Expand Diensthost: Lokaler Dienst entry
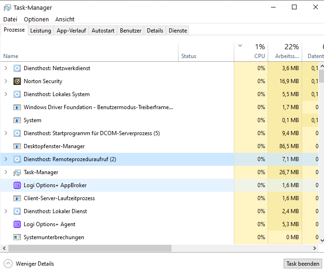 [6, 211]
